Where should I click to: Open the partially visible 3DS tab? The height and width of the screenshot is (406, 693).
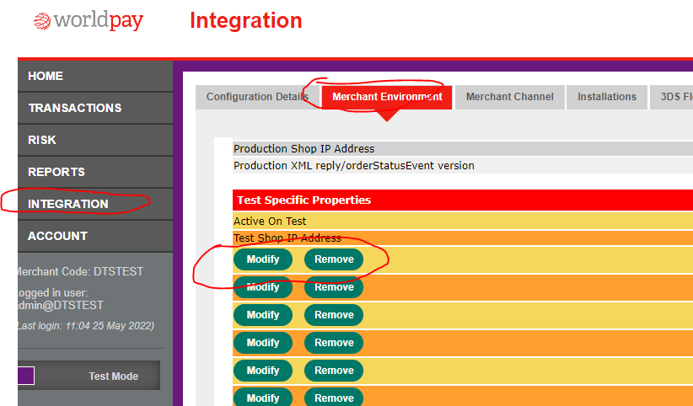click(671, 97)
